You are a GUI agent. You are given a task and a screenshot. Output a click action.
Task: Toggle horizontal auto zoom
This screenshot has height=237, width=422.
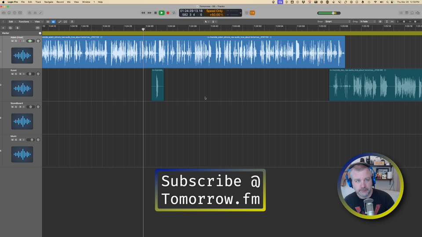click(x=392, y=22)
